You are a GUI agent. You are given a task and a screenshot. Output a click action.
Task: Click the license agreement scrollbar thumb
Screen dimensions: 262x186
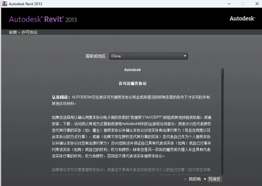tap(223, 72)
